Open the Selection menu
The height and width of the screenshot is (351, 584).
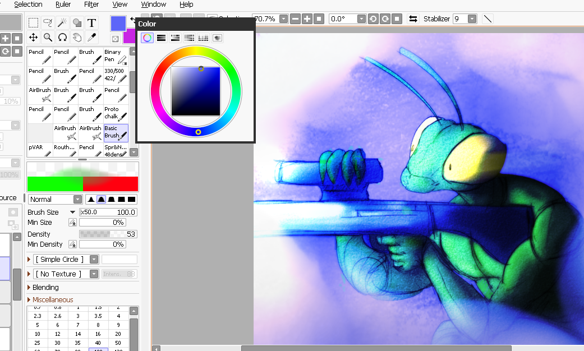click(x=28, y=4)
